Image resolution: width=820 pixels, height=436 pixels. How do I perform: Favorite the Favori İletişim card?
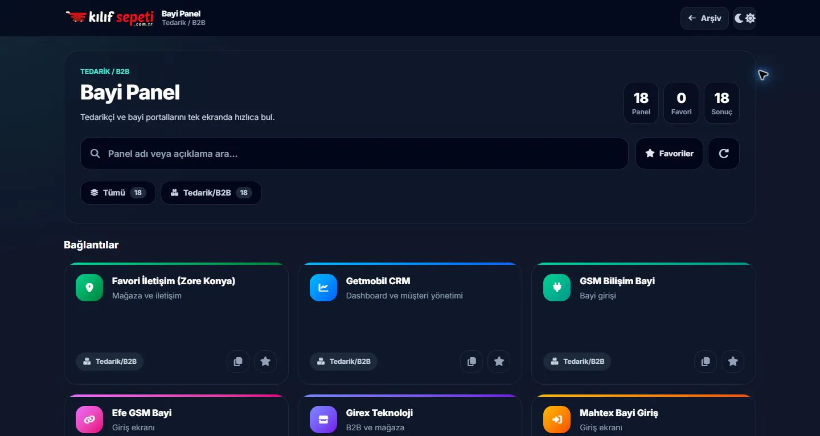pyautogui.click(x=265, y=362)
